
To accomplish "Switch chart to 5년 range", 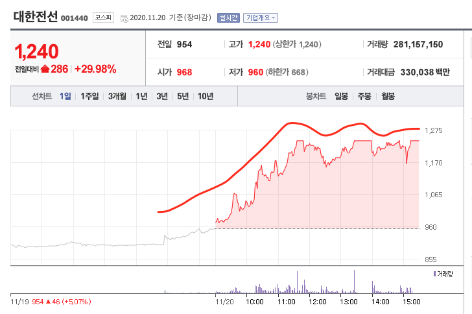I will pyautogui.click(x=183, y=96).
